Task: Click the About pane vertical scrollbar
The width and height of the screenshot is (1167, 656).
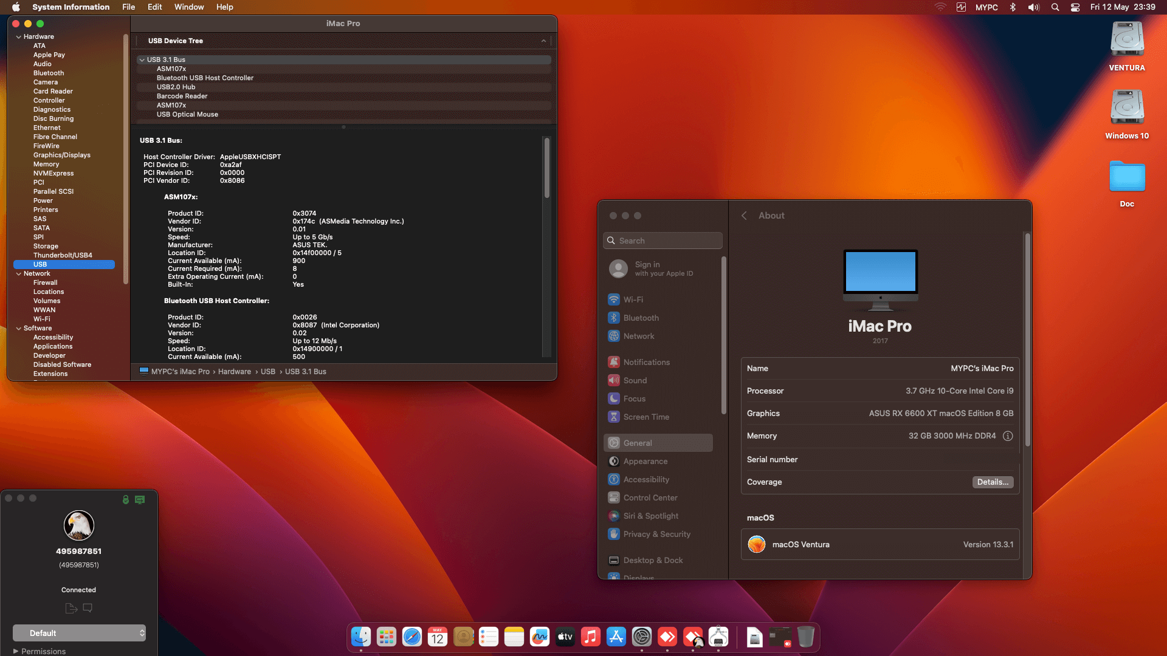Action: pyautogui.click(x=1027, y=340)
